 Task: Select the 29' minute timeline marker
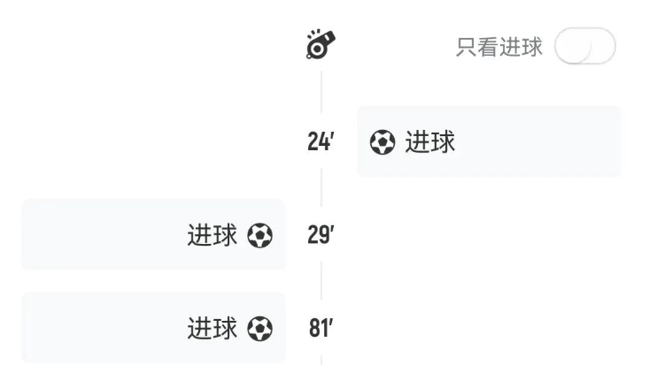(x=321, y=235)
